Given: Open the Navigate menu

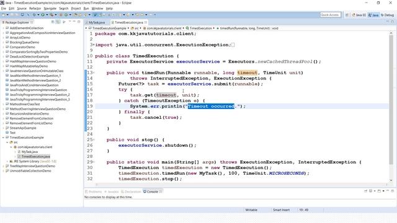Looking at the screenshot, I should (50, 8).
